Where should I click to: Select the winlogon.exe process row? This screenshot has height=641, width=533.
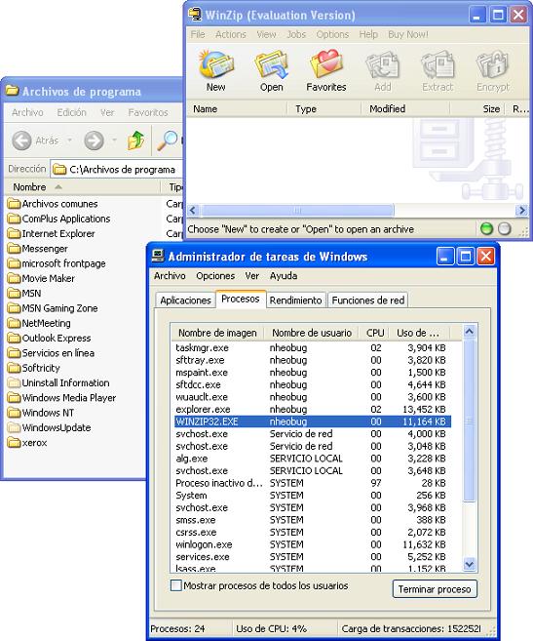tap(313, 544)
